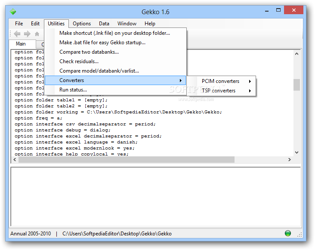
Task: Maximize the Gekko 1.6 window
Action: pyautogui.click(x=278, y=10)
